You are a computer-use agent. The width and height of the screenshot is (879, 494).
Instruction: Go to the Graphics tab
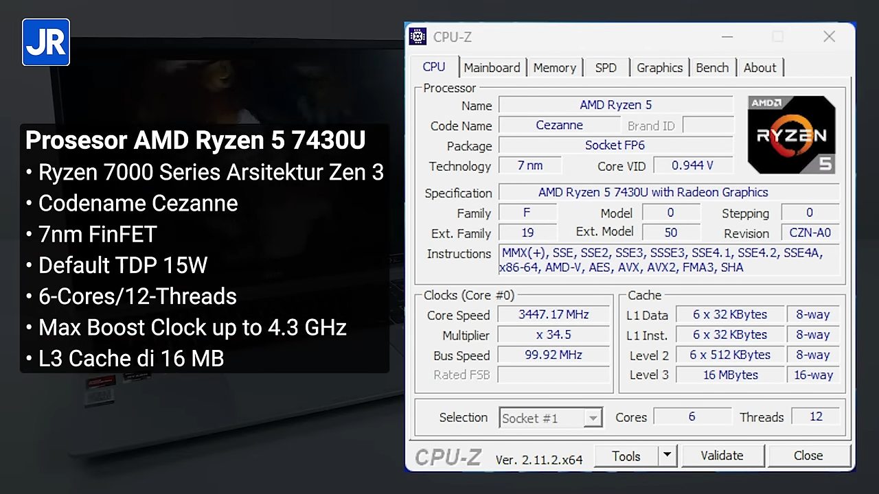point(659,68)
